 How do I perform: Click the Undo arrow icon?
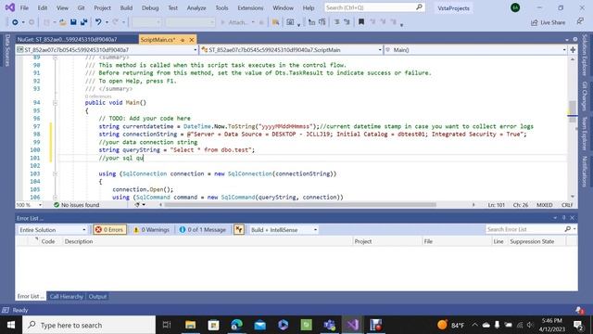[x=98, y=22]
